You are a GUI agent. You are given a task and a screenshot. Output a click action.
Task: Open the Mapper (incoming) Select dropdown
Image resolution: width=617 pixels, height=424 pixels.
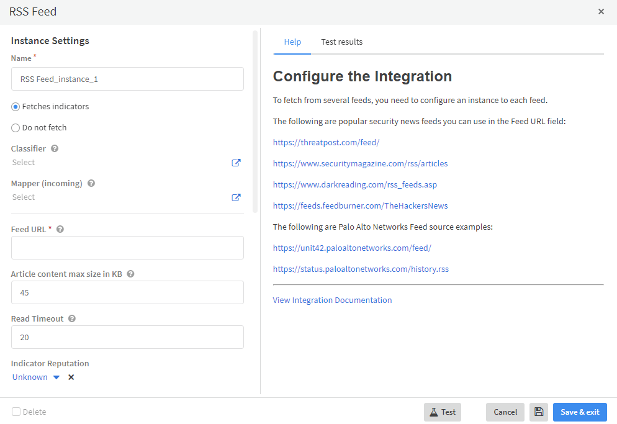(118, 197)
